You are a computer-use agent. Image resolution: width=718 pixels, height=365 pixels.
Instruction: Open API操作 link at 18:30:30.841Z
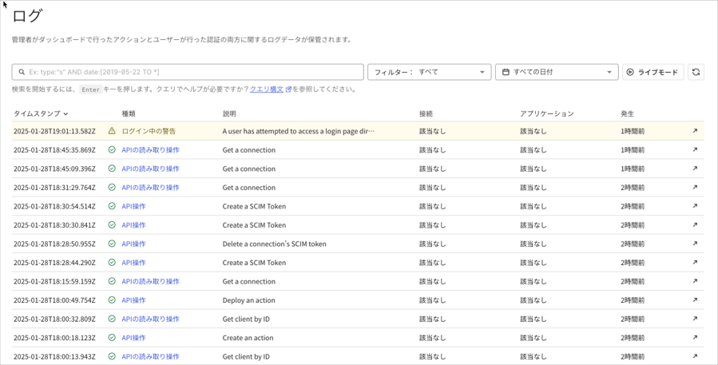[x=133, y=225]
